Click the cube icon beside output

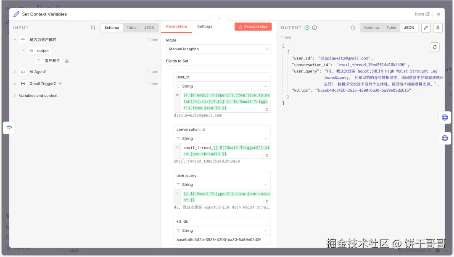(31, 51)
